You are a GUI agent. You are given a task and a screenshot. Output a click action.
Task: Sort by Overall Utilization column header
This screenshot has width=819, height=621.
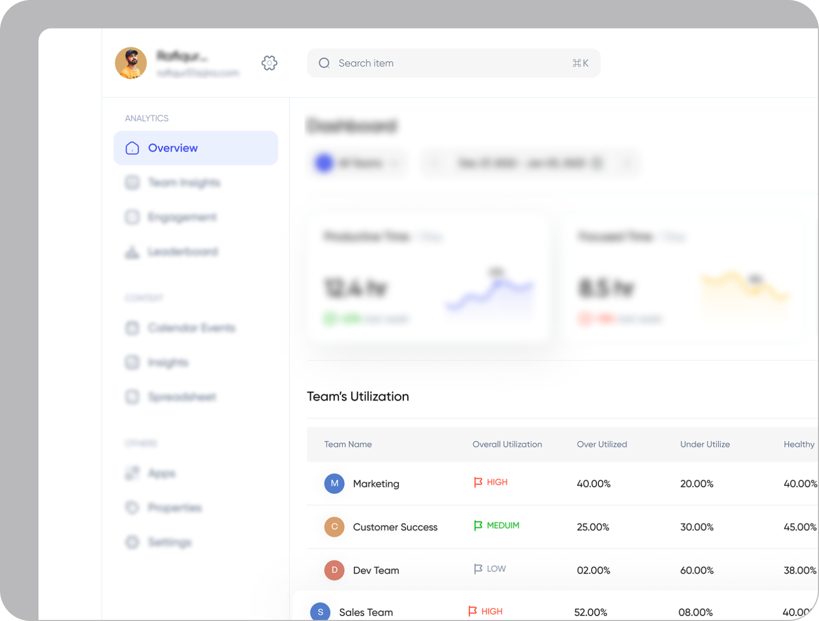click(x=507, y=444)
